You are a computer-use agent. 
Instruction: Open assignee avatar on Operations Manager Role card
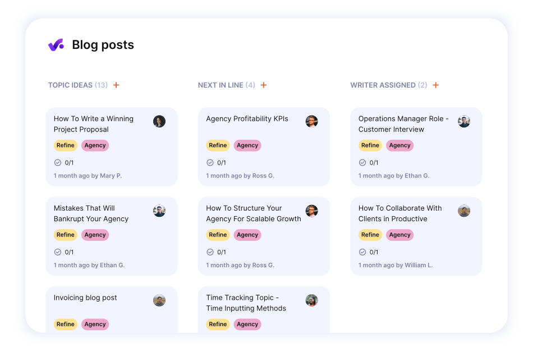coord(463,121)
